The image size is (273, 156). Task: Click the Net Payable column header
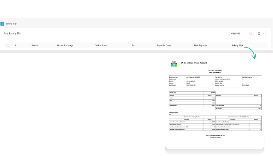pos(200,45)
